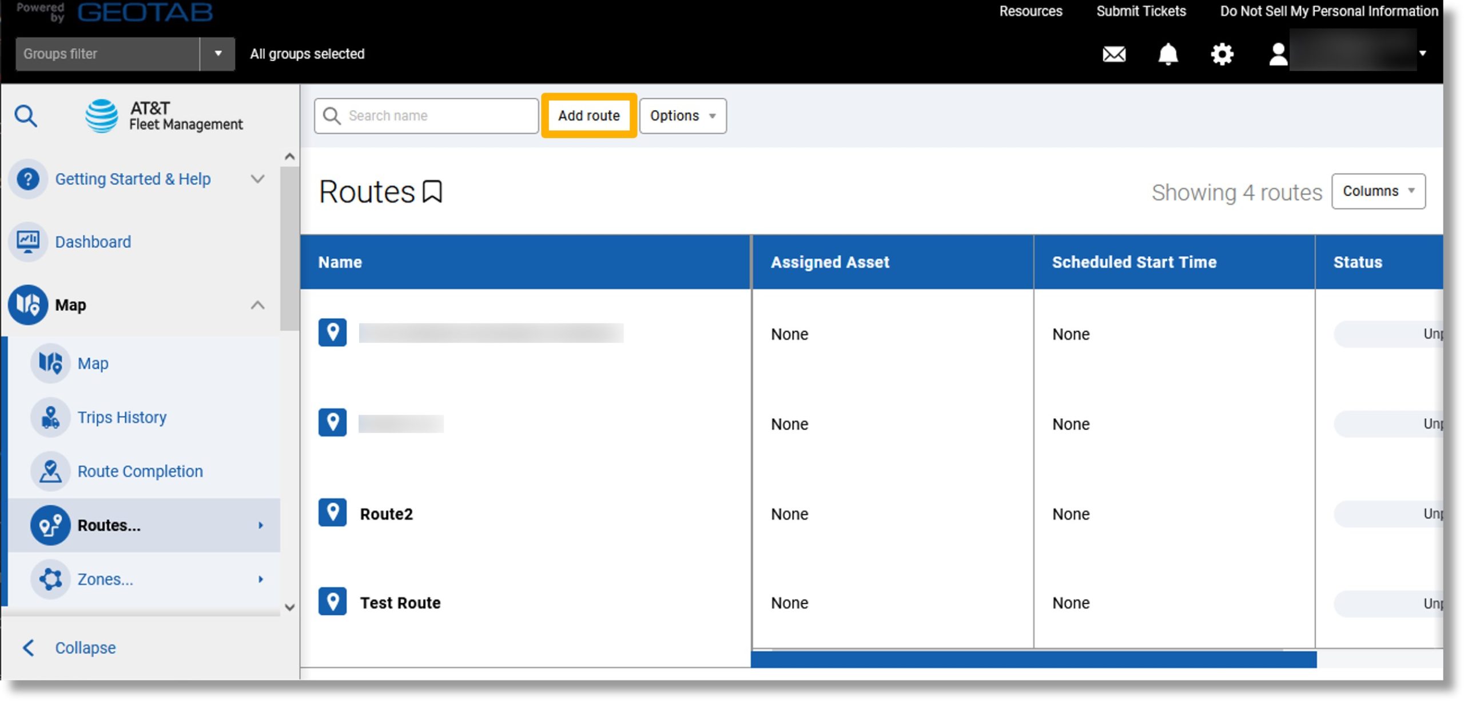This screenshot has height=701, width=1464.
Task: Click the pin icon beside Test Route
Action: click(x=332, y=602)
